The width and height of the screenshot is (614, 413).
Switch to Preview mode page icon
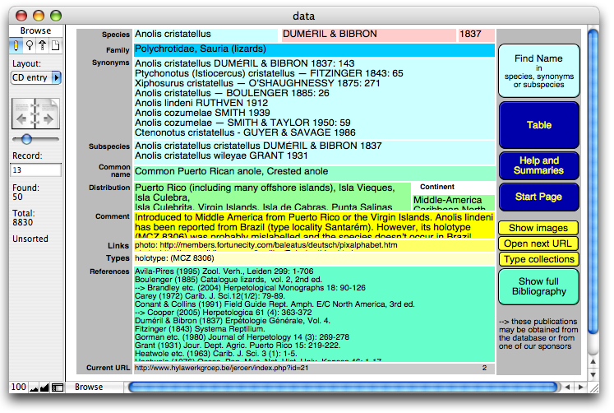point(56,46)
